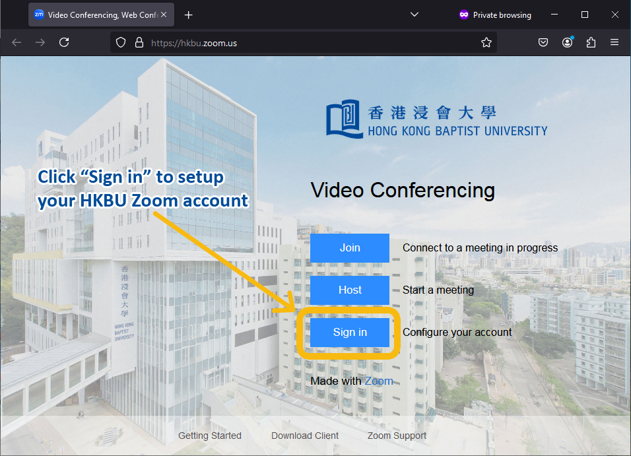Expand the list all tabs chevron
631x456 pixels.
(x=415, y=15)
